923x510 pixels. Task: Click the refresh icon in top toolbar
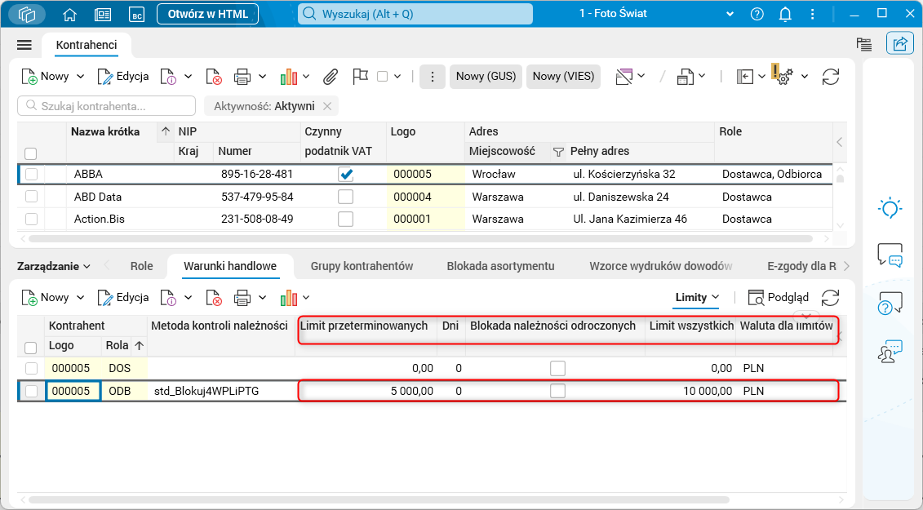(x=831, y=77)
